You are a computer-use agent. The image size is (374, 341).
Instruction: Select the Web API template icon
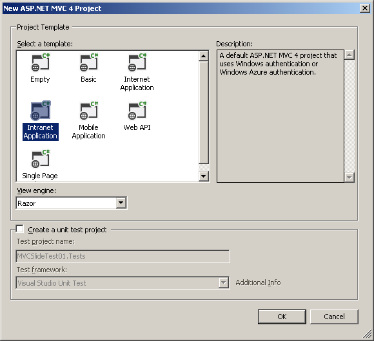tap(137, 111)
